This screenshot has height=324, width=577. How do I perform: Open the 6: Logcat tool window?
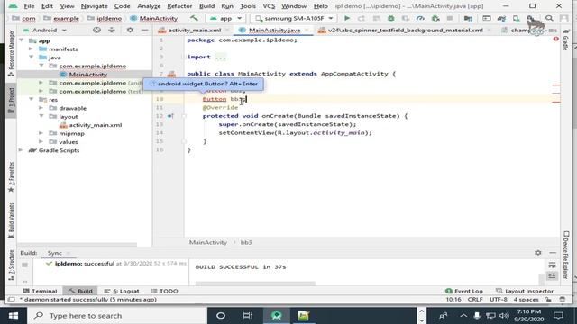pyautogui.click(x=122, y=291)
